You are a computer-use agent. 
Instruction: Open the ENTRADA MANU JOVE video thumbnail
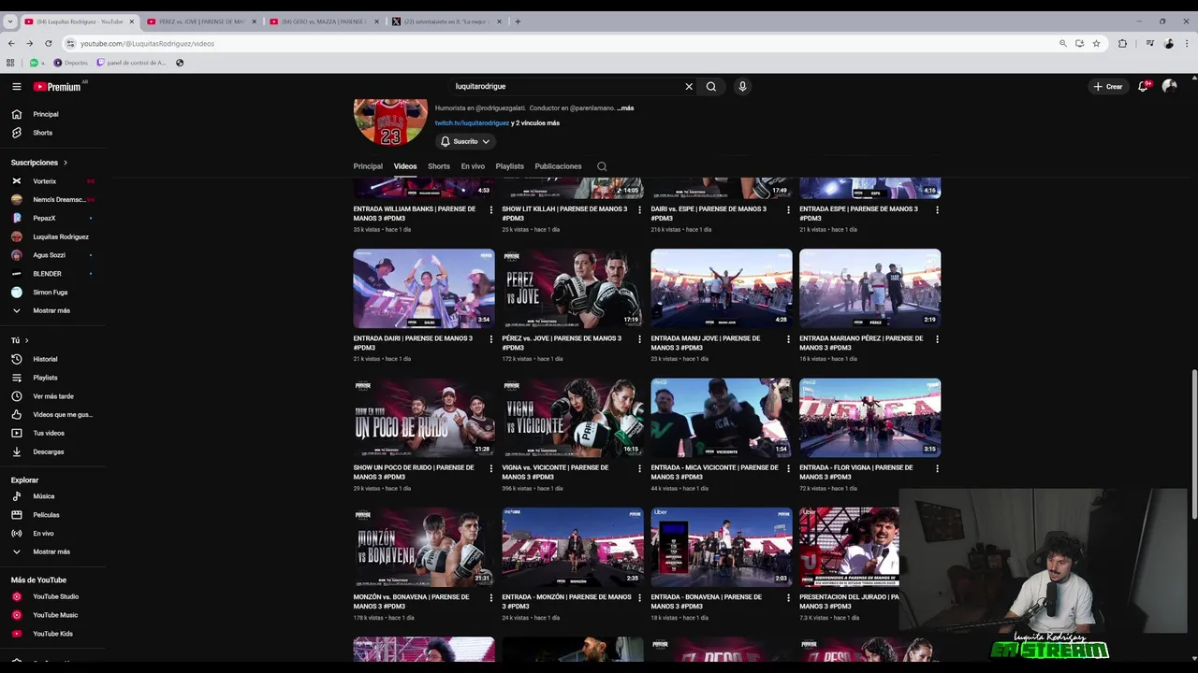point(722,288)
